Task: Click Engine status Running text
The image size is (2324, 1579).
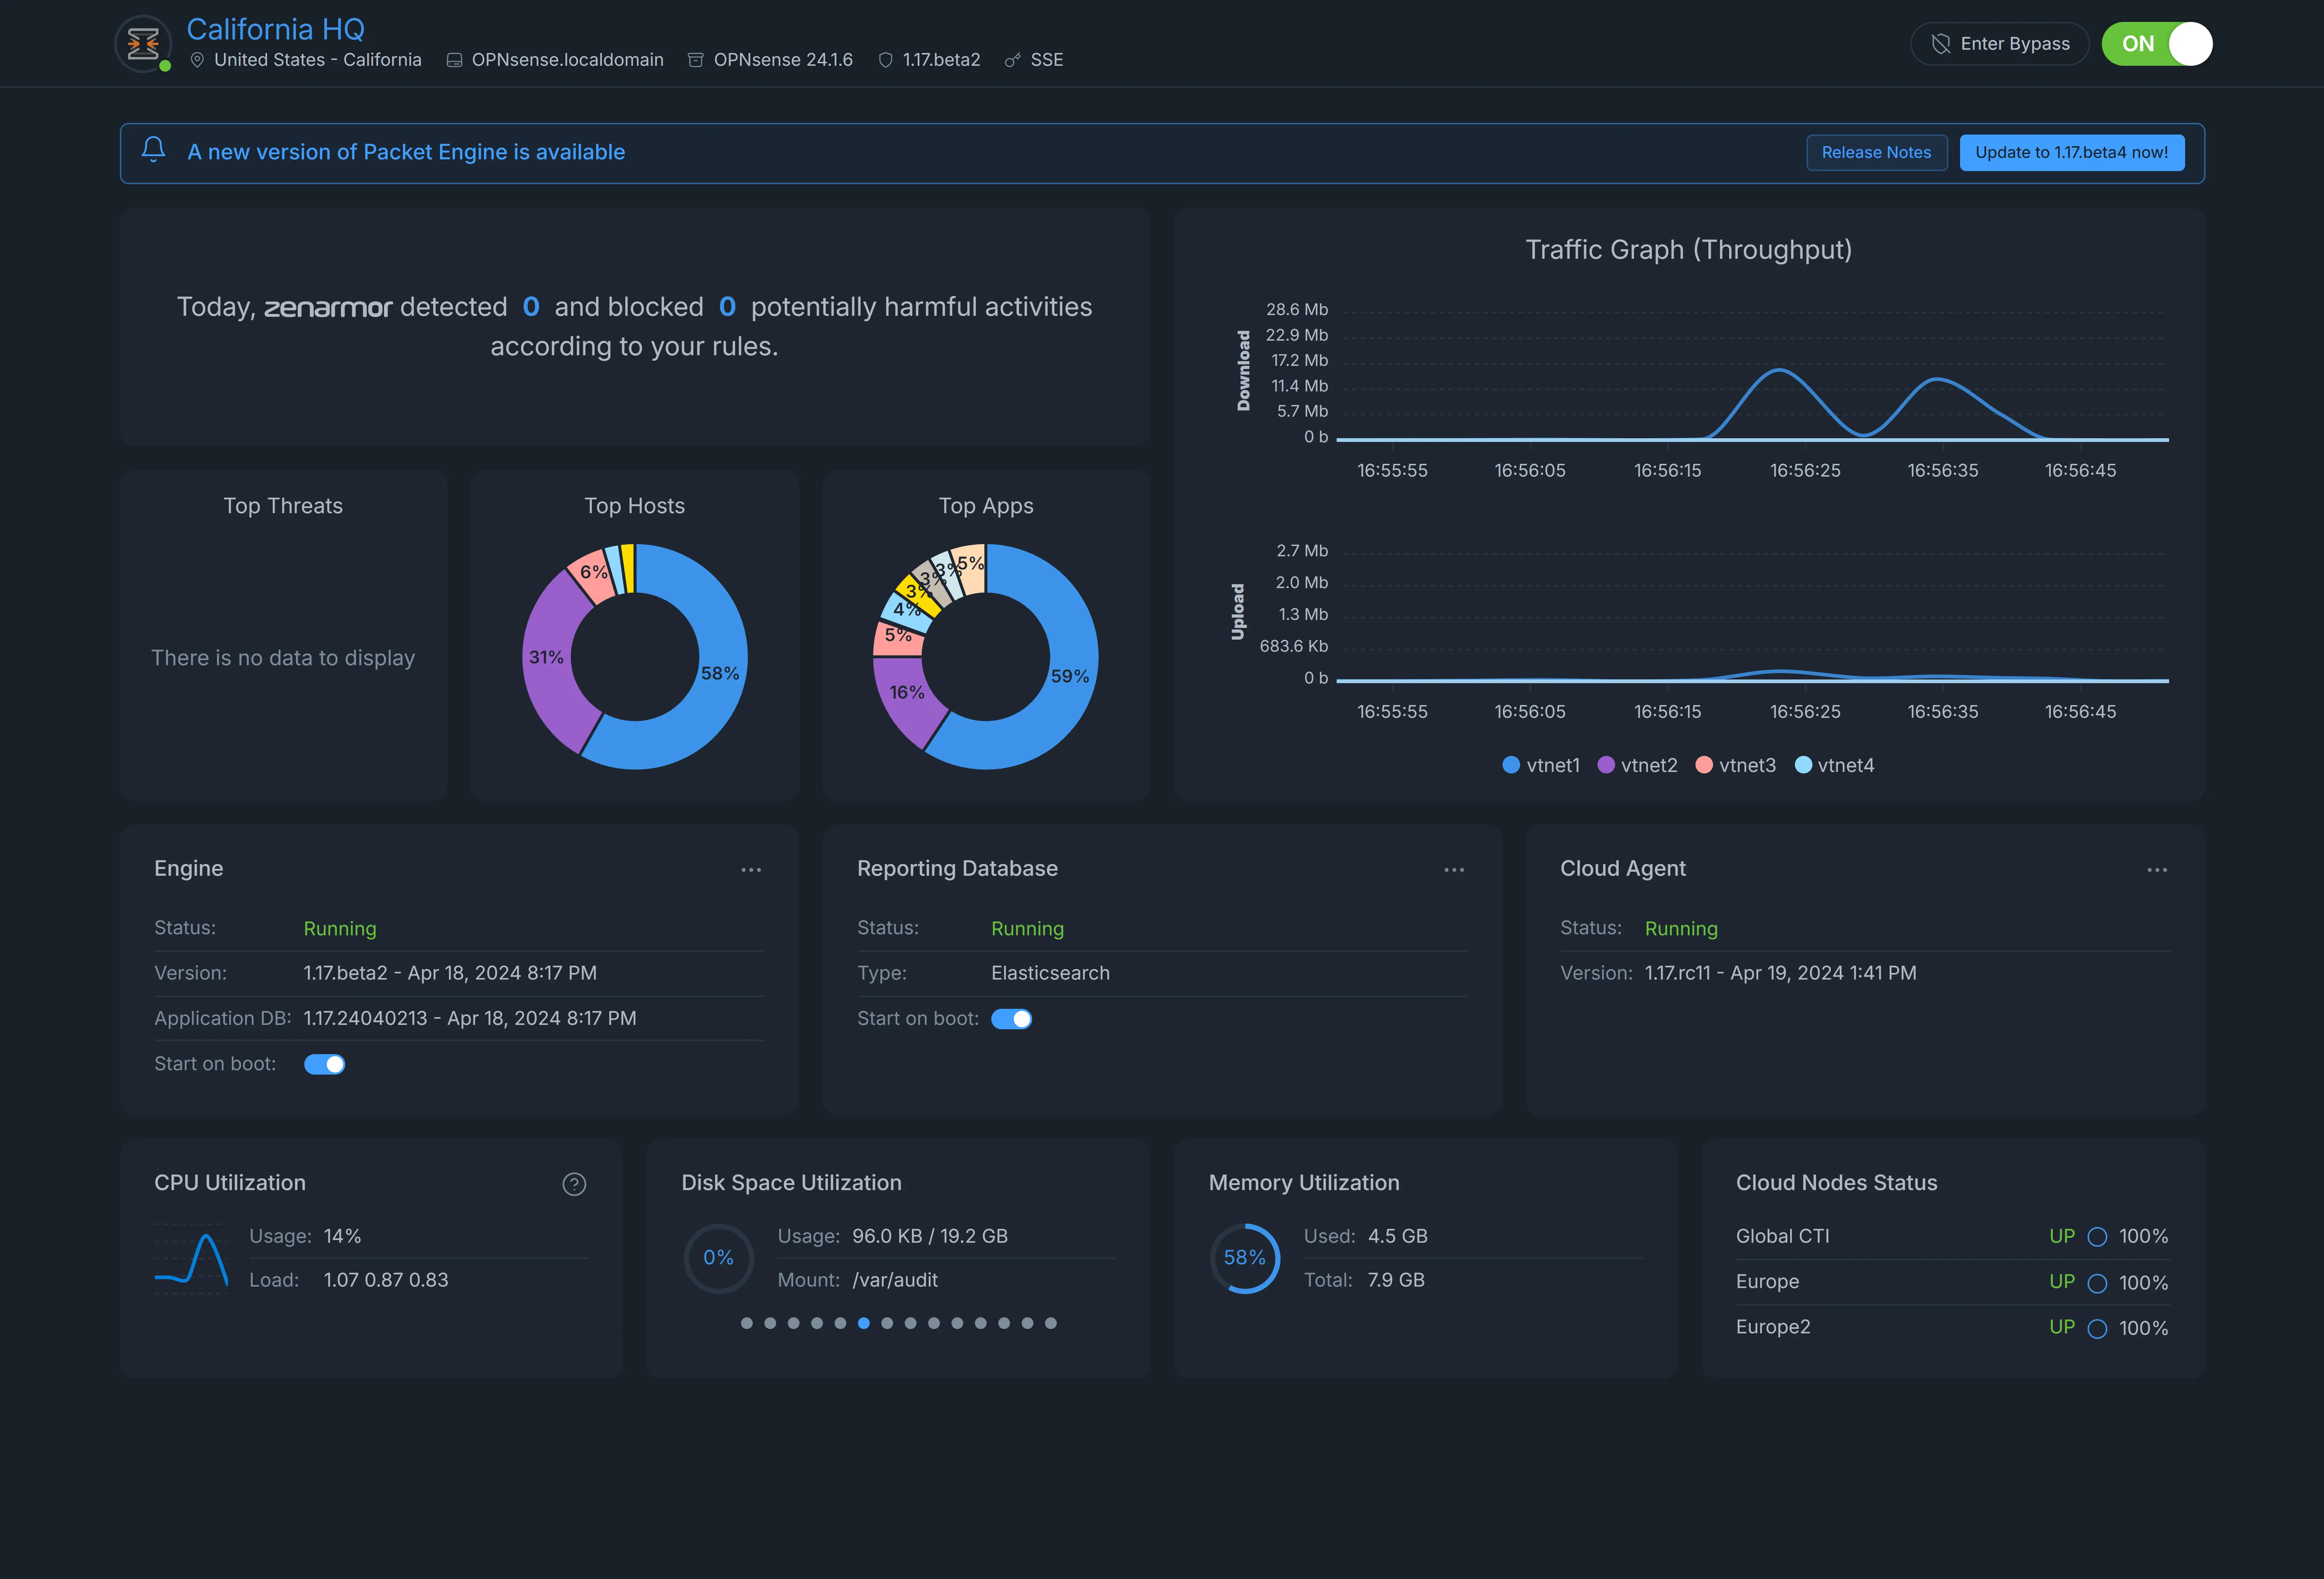Action: point(340,929)
